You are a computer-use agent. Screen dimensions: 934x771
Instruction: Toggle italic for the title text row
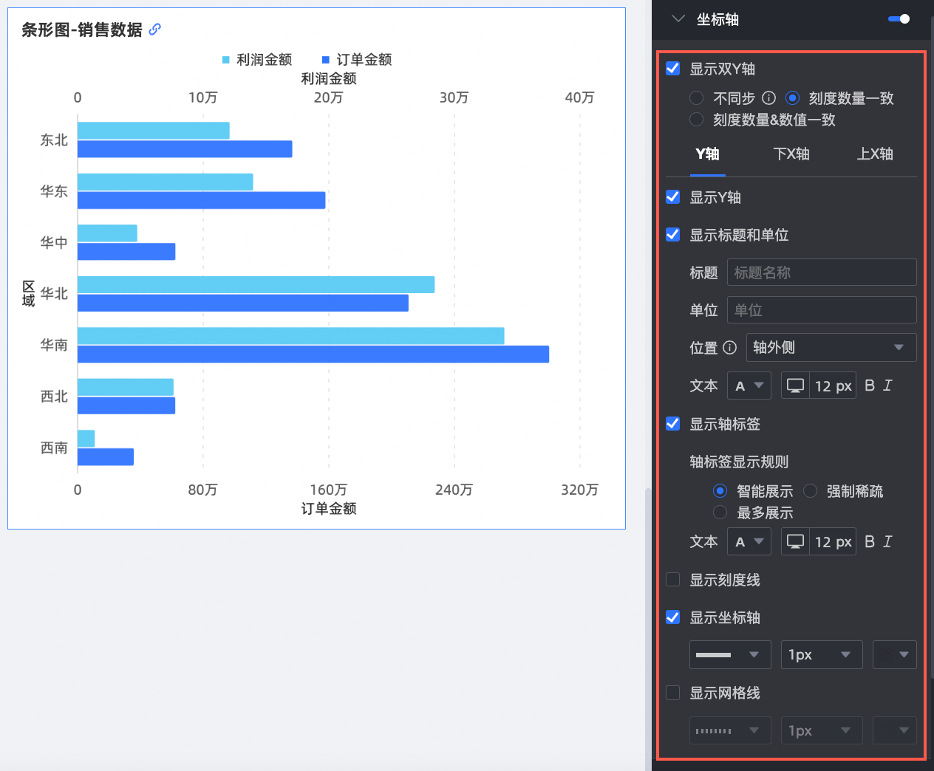(887, 385)
